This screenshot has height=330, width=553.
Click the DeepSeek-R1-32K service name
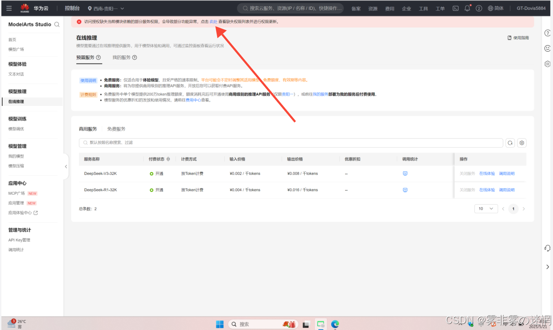100,190
